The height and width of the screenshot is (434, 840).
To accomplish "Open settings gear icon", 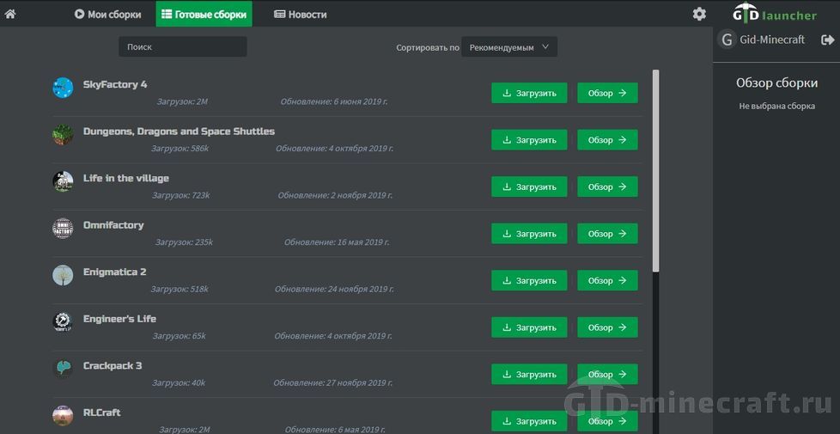I will click(x=699, y=15).
